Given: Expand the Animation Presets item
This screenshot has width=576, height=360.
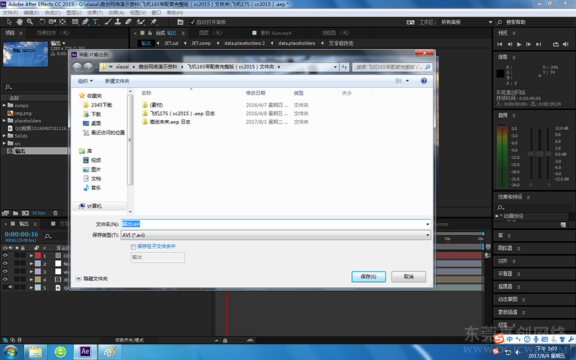Looking at the screenshot, I should 497,216.
